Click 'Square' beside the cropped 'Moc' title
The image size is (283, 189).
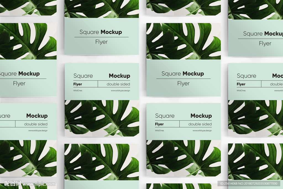point(247,76)
